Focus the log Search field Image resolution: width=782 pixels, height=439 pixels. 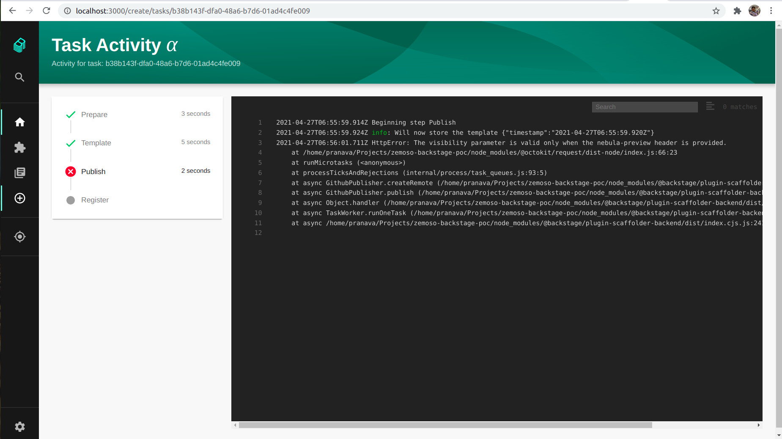[644, 106]
